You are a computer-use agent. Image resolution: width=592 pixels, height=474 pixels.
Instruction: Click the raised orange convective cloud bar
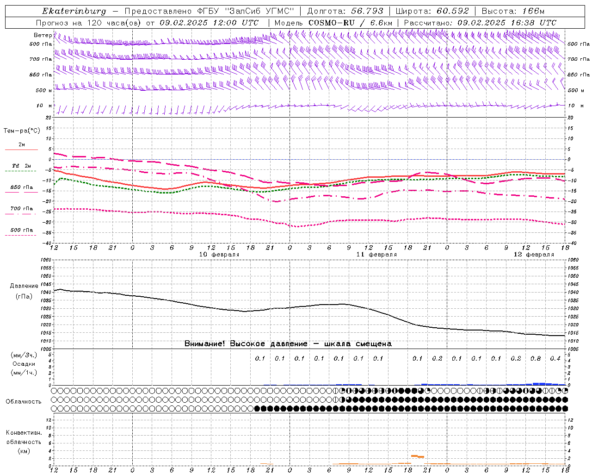(x=418, y=456)
